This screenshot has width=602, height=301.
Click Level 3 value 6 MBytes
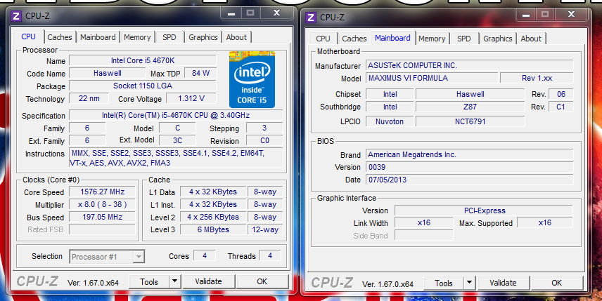pos(213,229)
